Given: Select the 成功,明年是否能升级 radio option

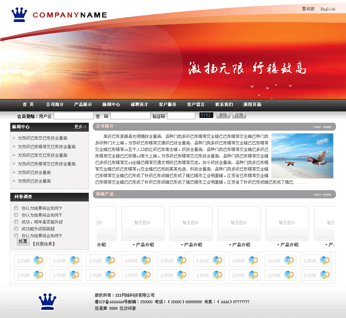Looking at the screenshot, I should point(16,222).
